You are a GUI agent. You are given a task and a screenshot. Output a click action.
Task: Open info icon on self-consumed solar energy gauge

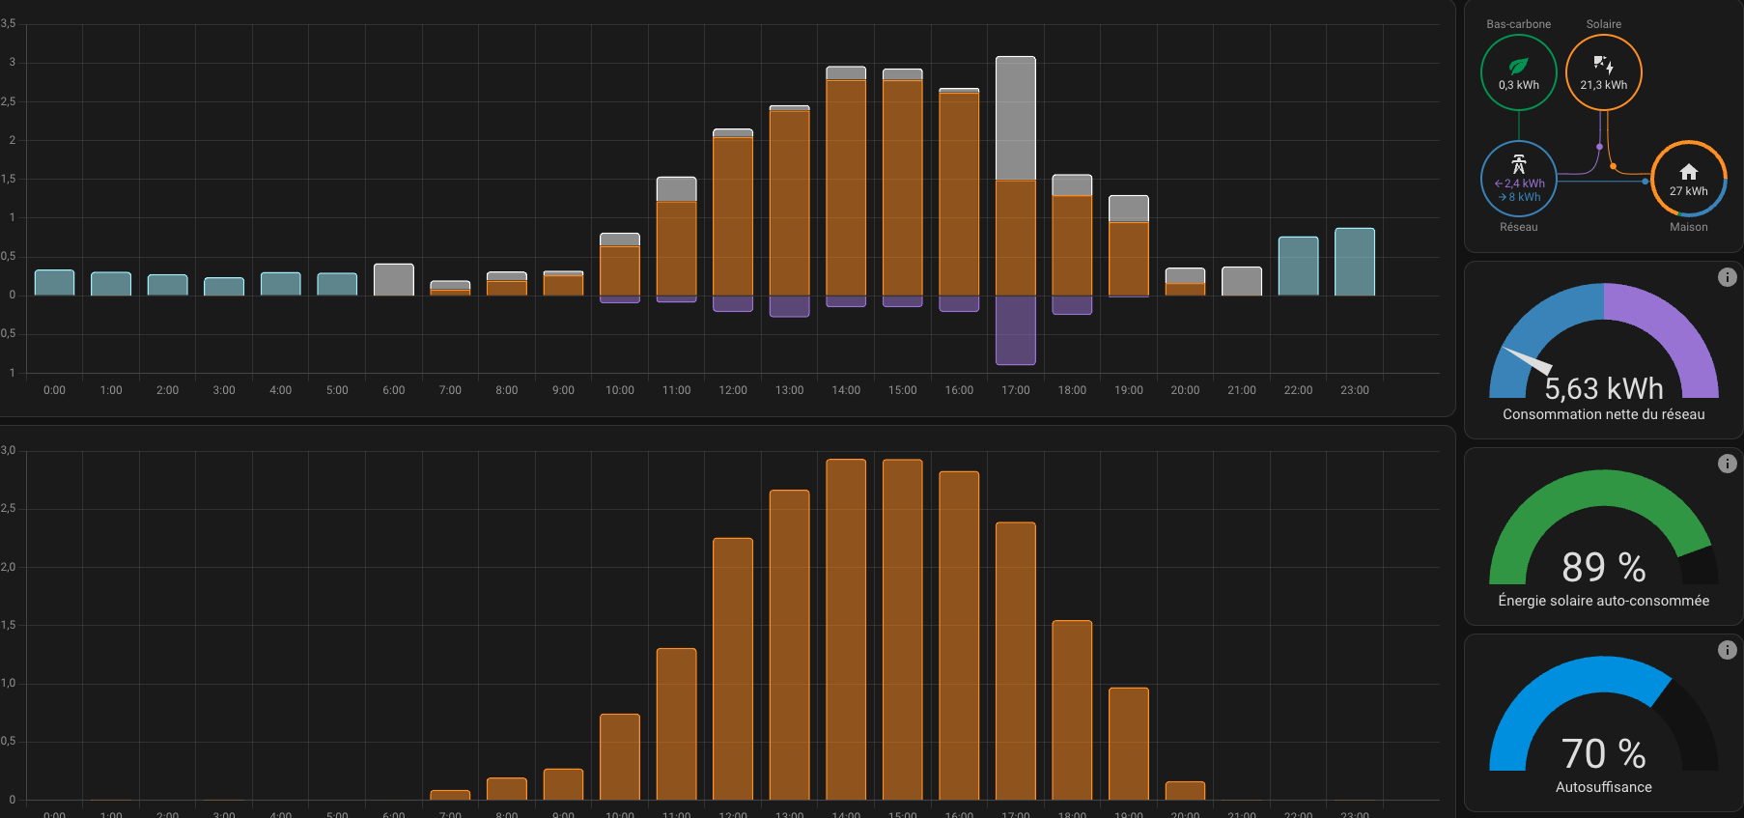1727,464
